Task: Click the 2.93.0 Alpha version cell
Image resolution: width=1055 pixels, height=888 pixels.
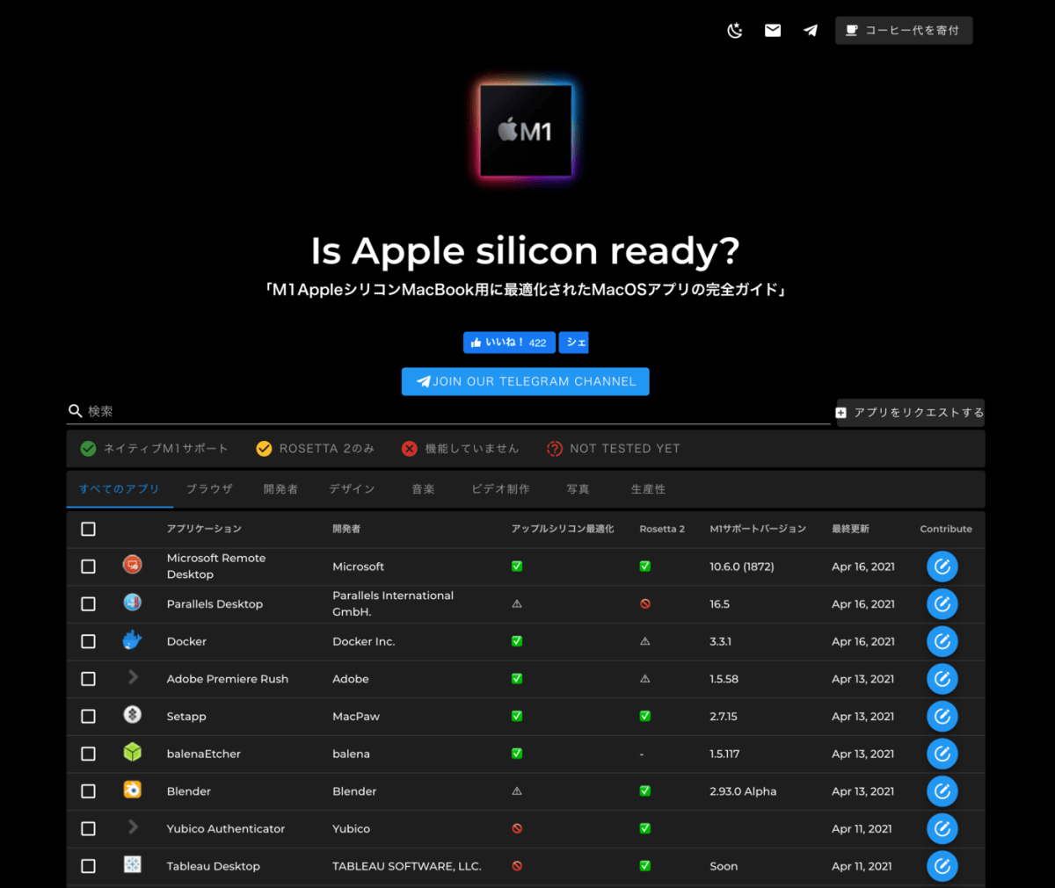Action: point(743,791)
